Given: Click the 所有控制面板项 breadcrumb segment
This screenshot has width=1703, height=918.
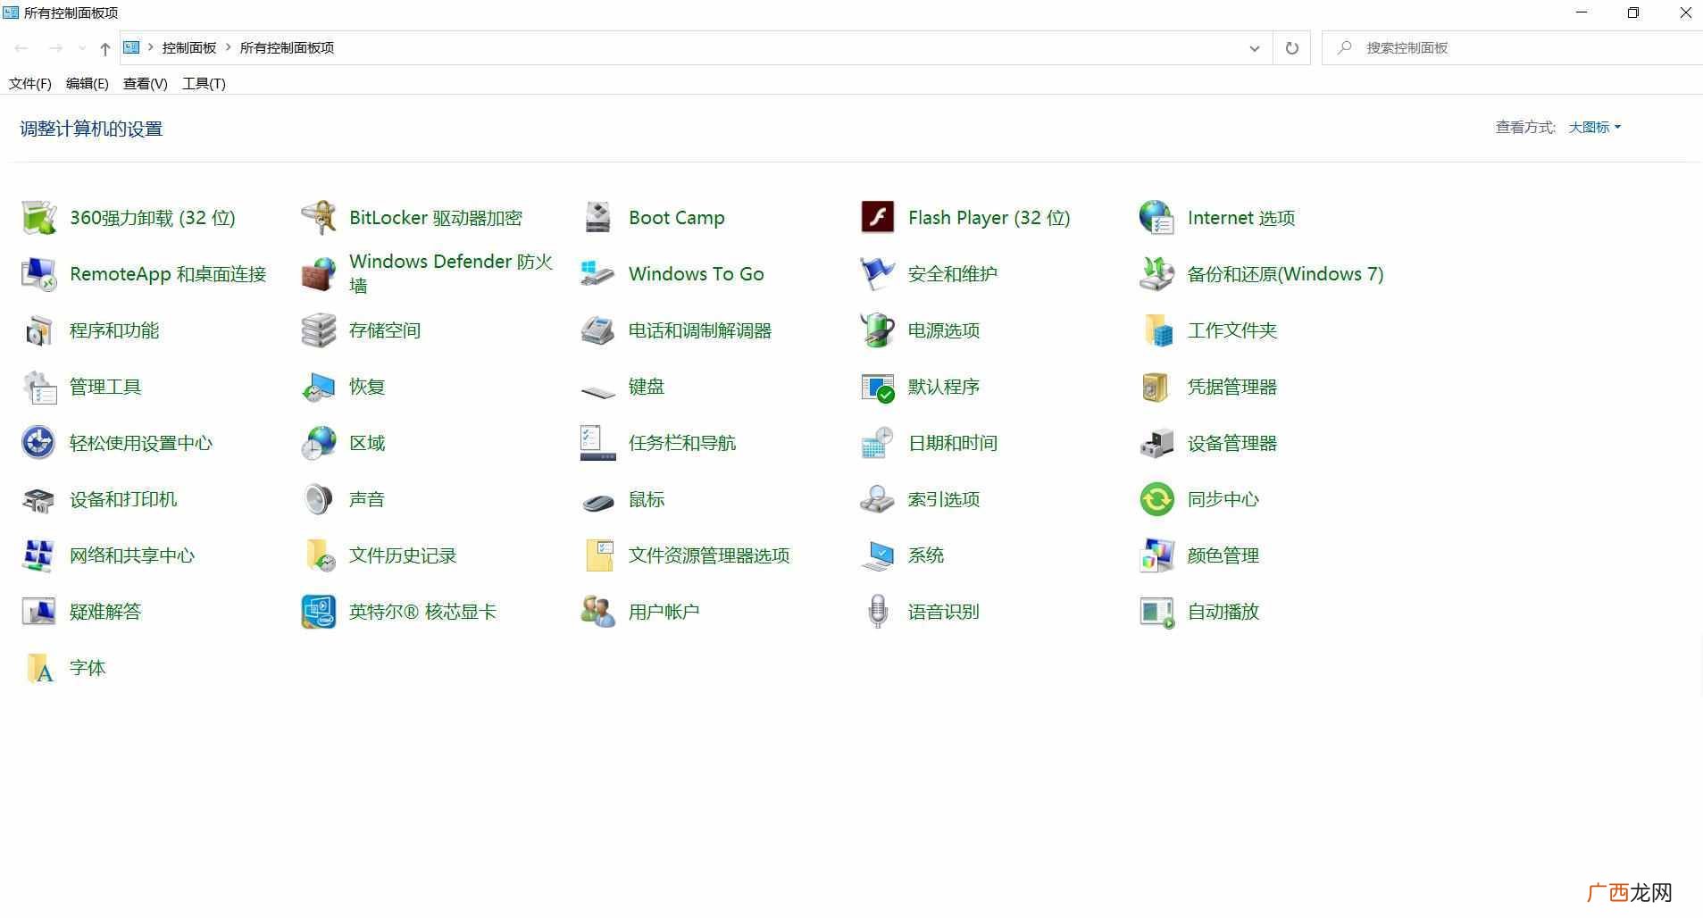Looking at the screenshot, I should [x=287, y=47].
